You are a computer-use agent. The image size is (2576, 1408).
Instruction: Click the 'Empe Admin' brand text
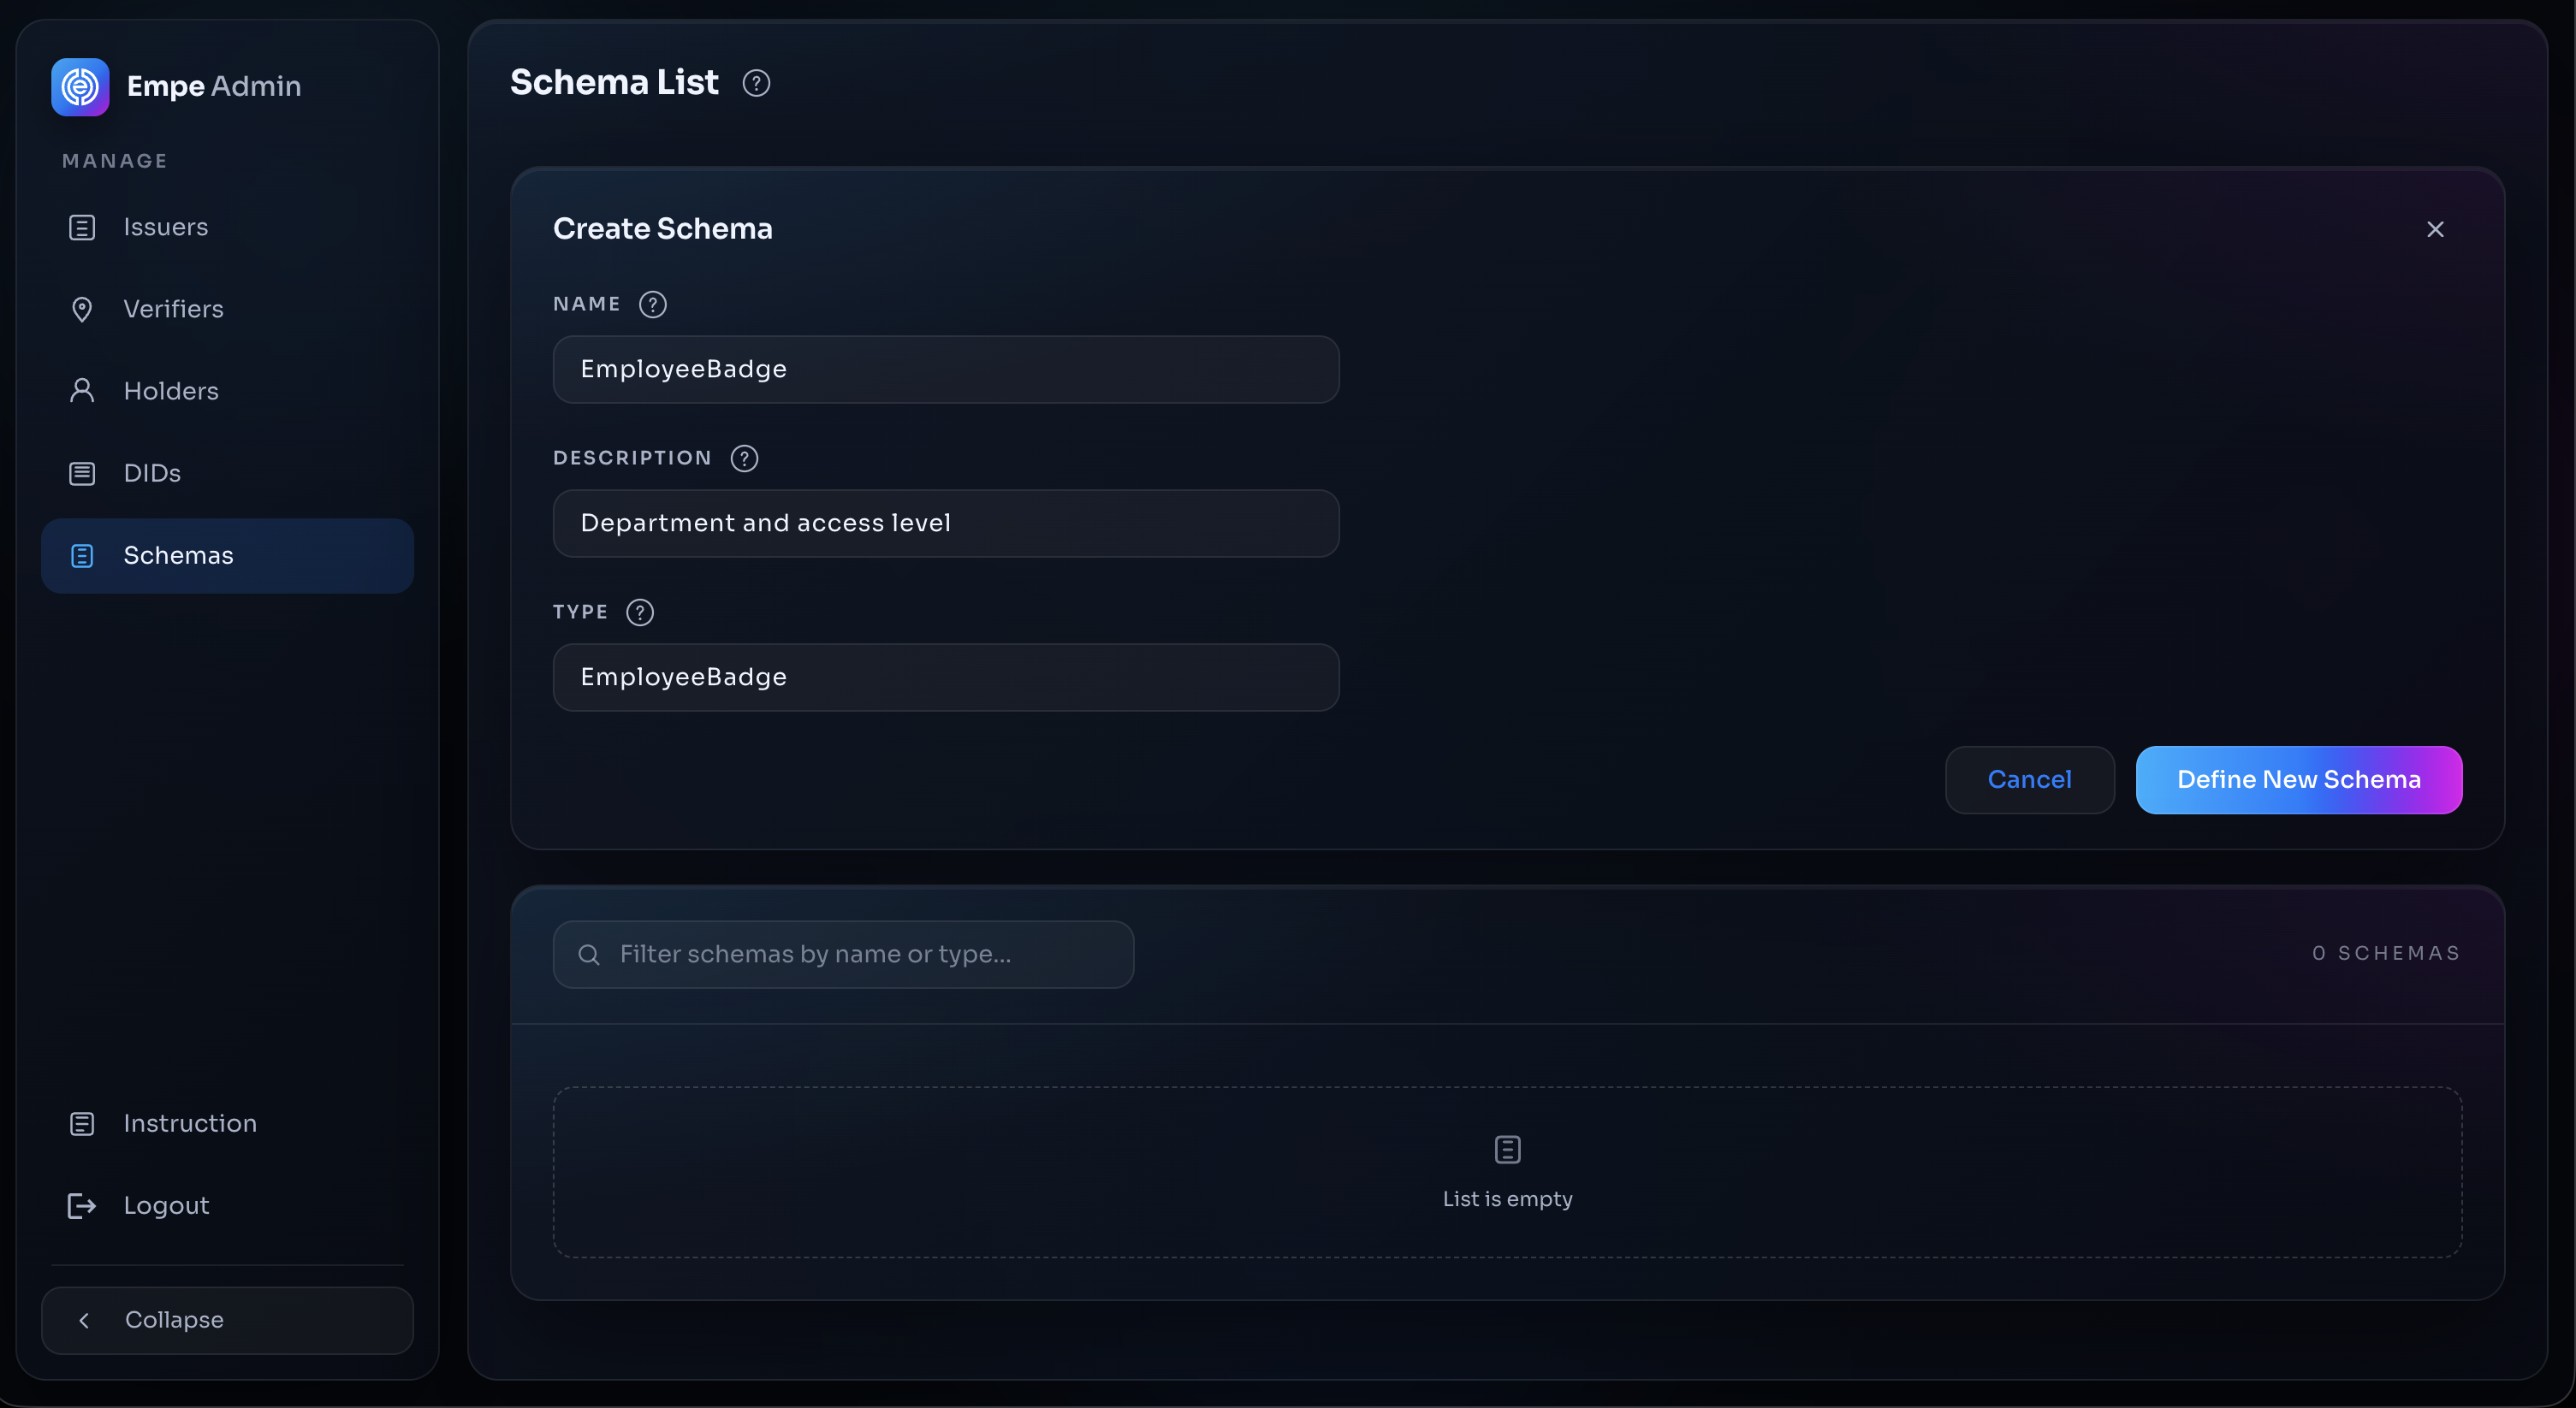click(214, 87)
